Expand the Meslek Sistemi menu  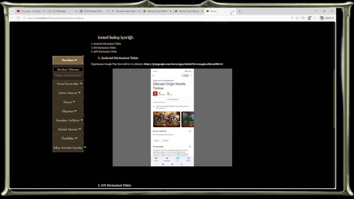68,129
